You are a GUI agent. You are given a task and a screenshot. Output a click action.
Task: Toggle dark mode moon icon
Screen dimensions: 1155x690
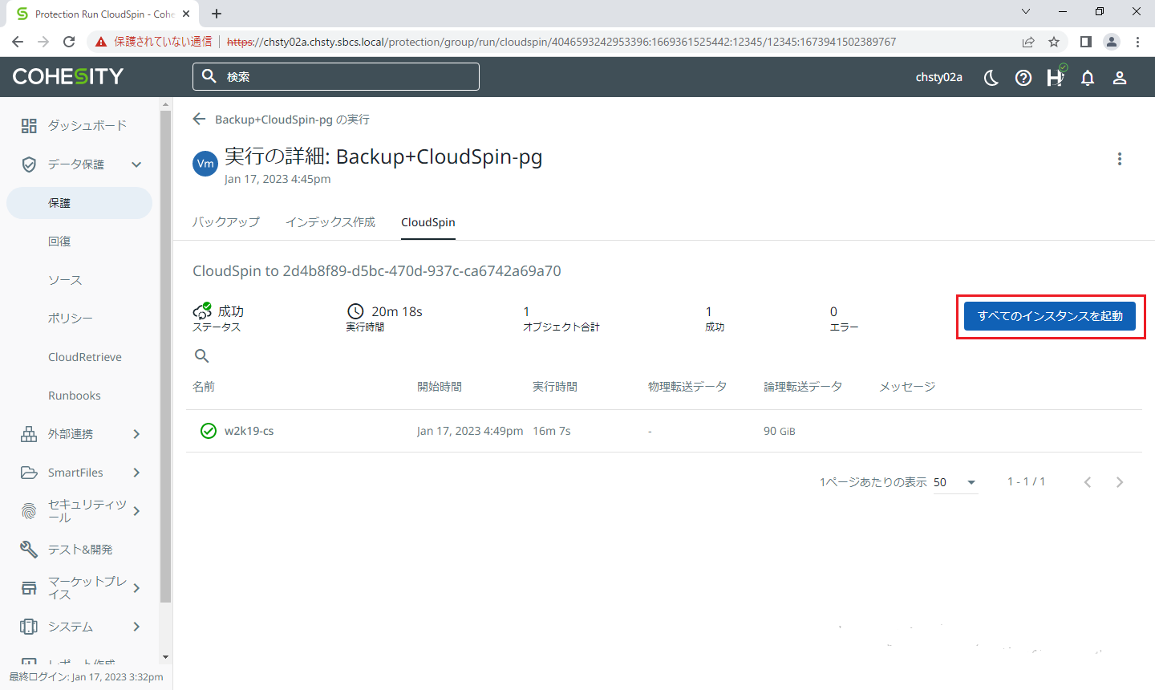tap(991, 78)
